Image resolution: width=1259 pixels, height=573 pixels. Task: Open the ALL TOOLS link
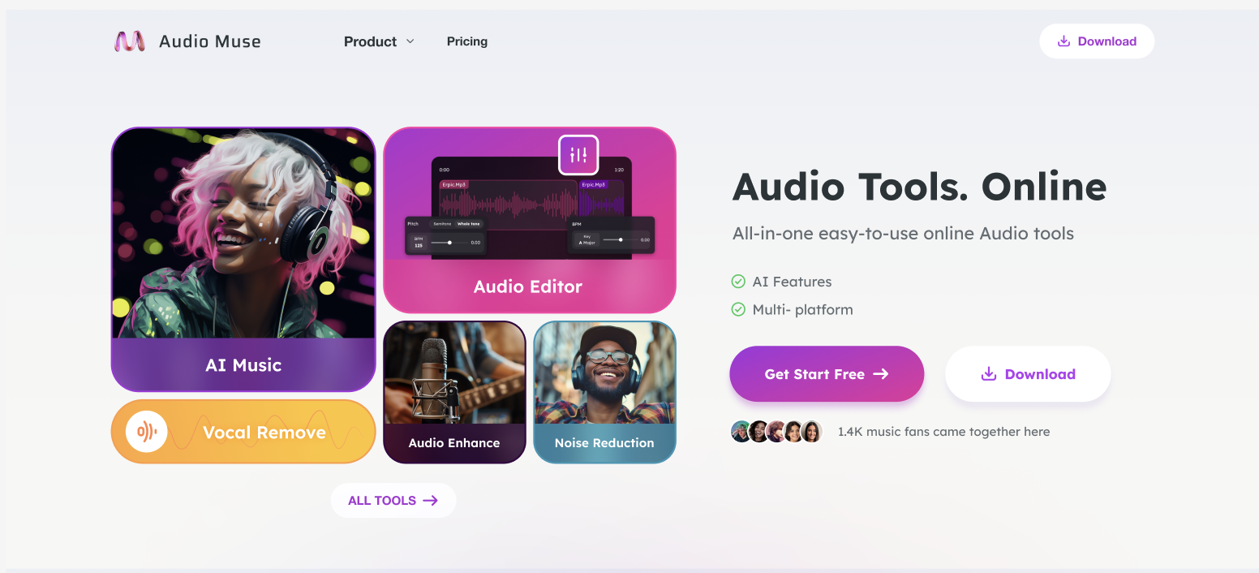point(393,501)
